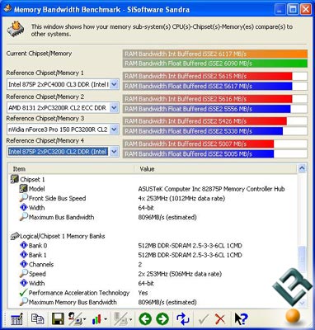315x330 pixels.
Task: Go forward with the green right arrow
Action: [162, 319]
